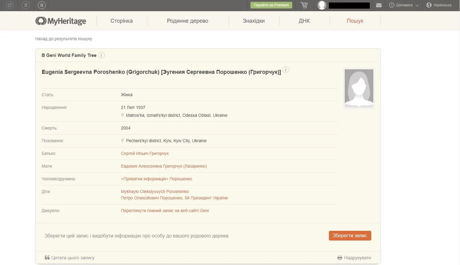The image size is (460, 265).
Task: Click the Зберегти запис button
Action: (350, 236)
